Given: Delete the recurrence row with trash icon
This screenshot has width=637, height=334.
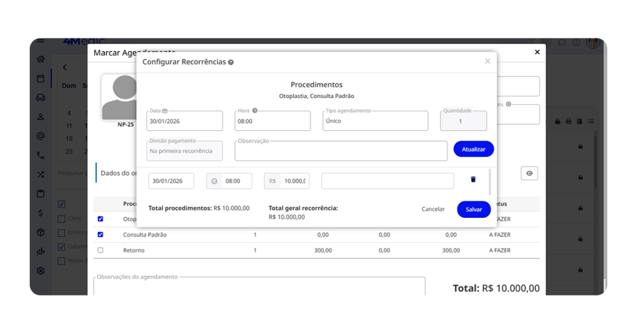Looking at the screenshot, I should (x=473, y=180).
